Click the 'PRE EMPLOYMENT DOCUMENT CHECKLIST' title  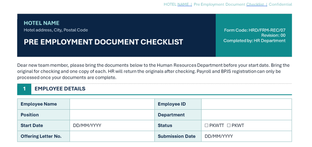click(x=104, y=42)
